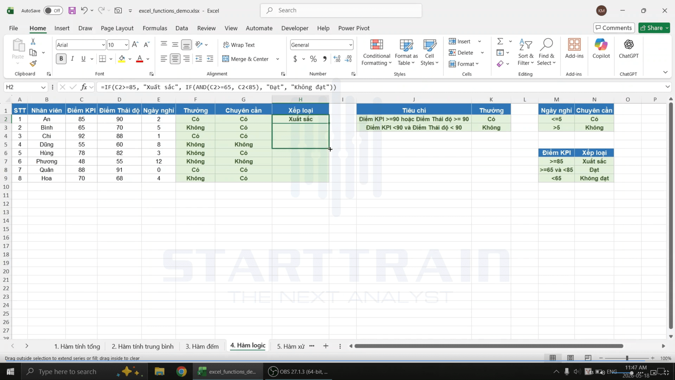The width and height of the screenshot is (675, 380).
Task: Open Format as Table gallery
Action: (406, 52)
